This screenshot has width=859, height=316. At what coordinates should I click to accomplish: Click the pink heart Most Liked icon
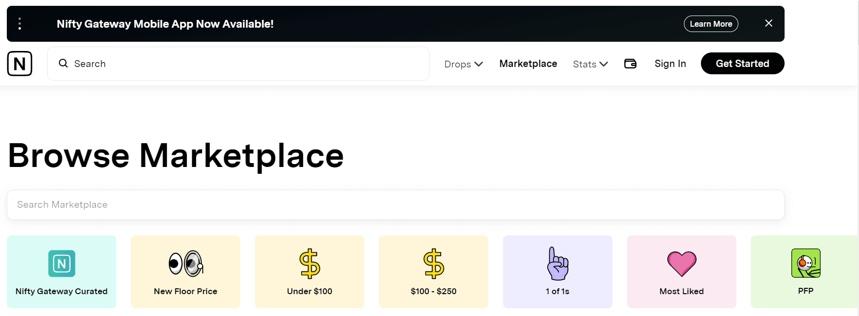(x=681, y=264)
